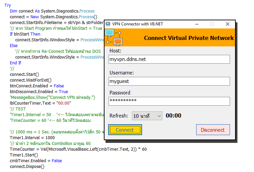The width and height of the screenshot is (254, 172).
Task: Click the lblCounterTimer.Text = "00:00" line
Action: coord(41,103)
